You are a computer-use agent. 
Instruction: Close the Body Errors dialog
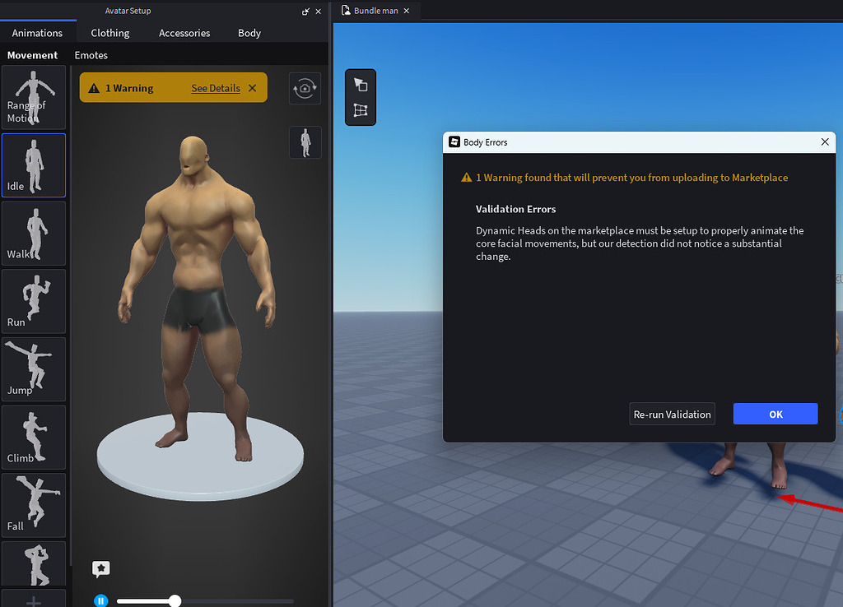coord(825,141)
